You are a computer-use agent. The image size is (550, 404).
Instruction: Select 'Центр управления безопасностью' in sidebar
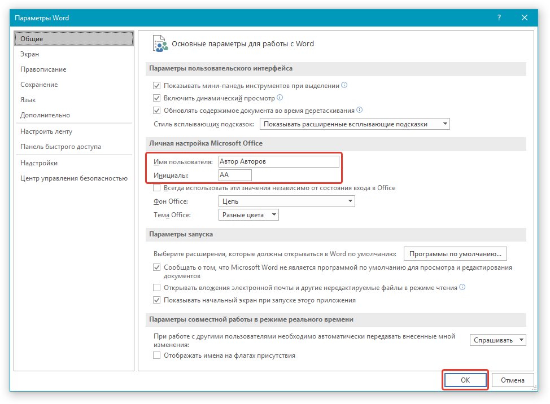click(74, 178)
